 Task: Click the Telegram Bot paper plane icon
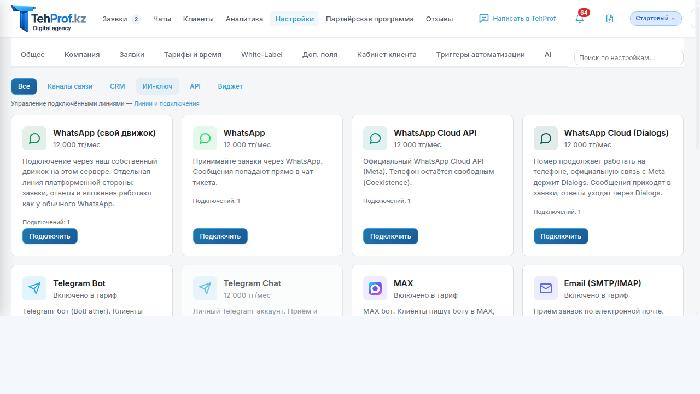[x=34, y=288]
